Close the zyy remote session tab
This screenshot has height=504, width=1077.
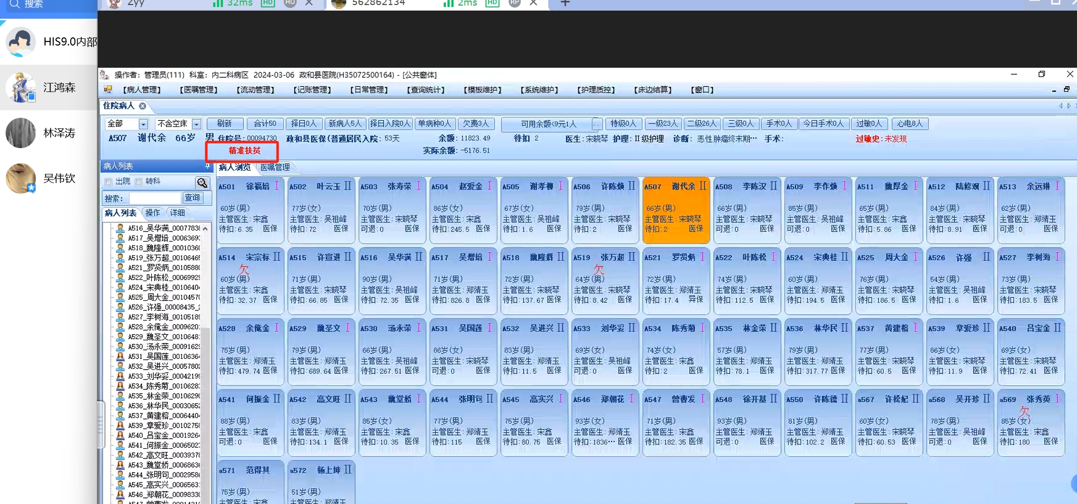pyautogui.click(x=309, y=3)
